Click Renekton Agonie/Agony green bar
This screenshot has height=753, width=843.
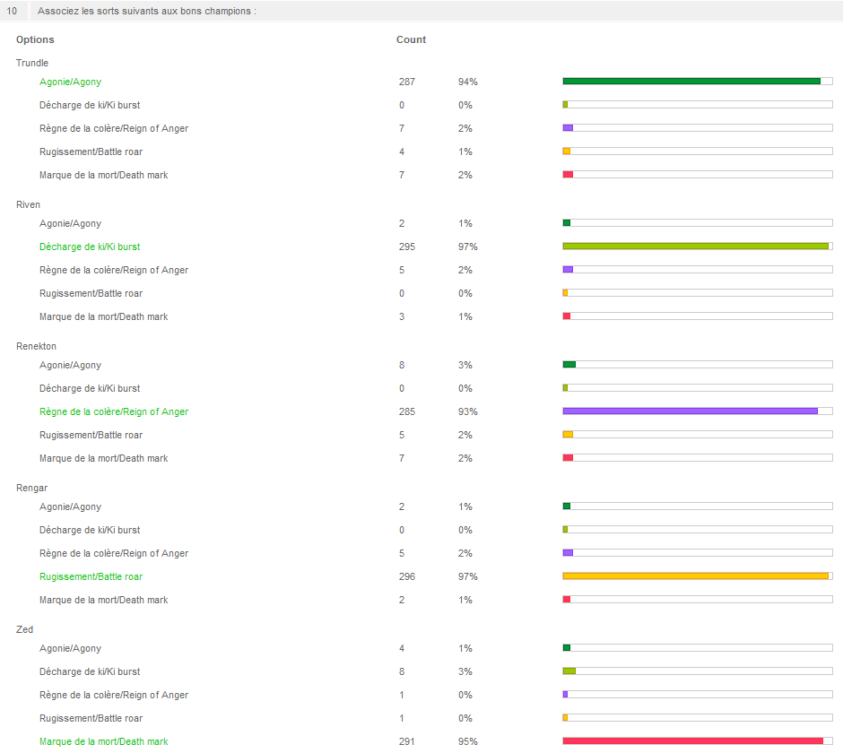(569, 365)
